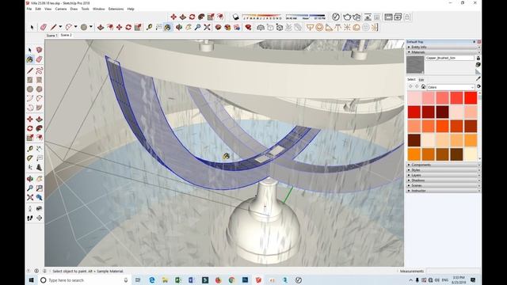The width and height of the screenshot is (507, 285).
Task: Select the Eraser tool in top toolbar
Action: coord(44,28)
